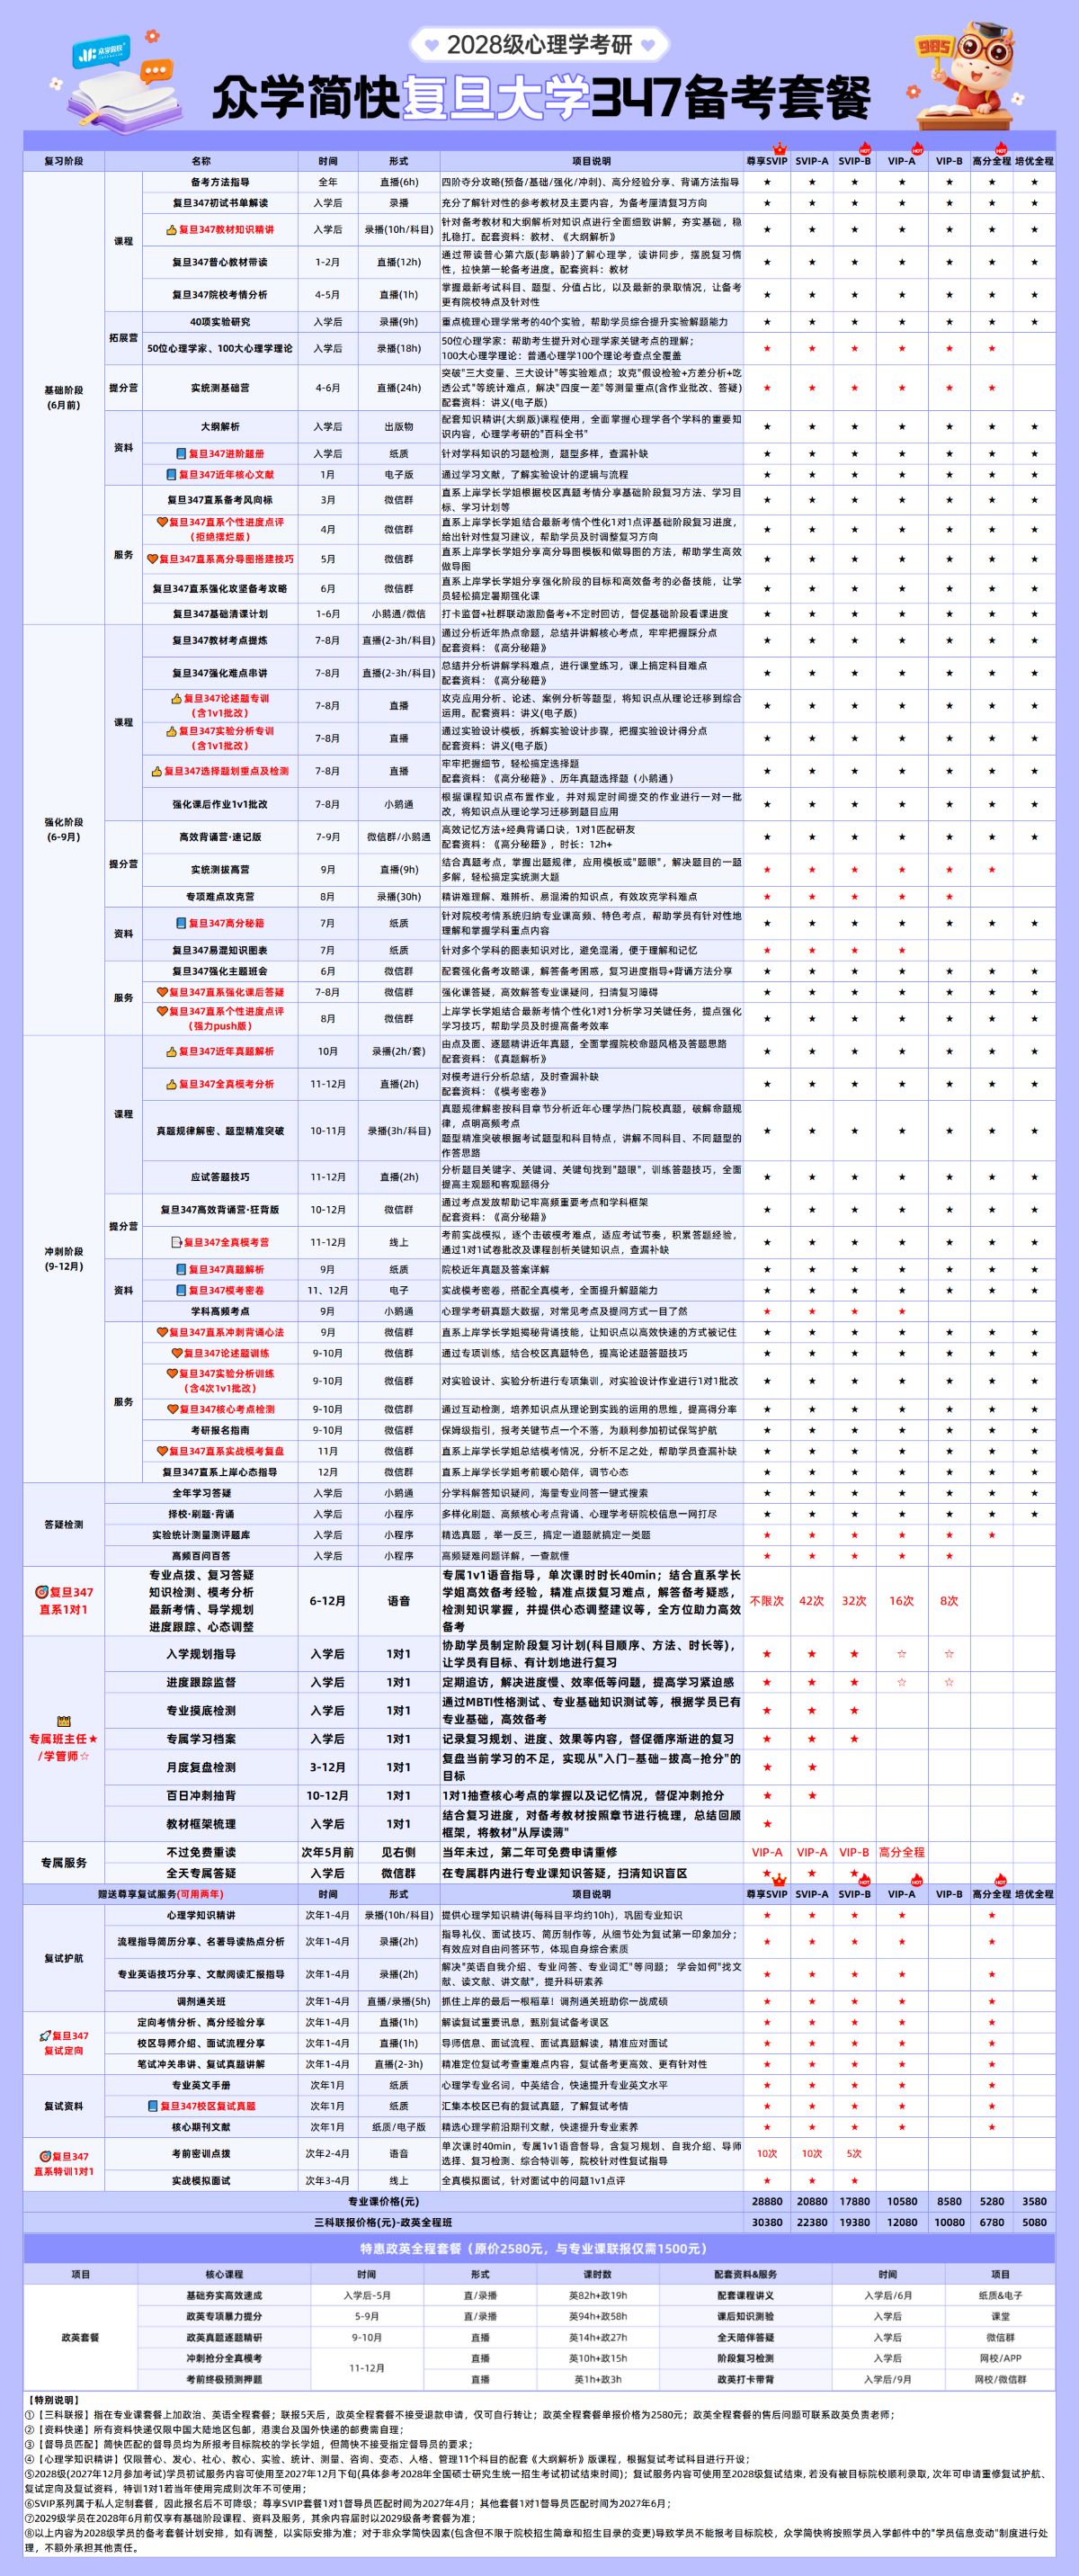The width and height of the screenshot is (1079, 2576).
Task: Click the 高效背诵营·速记版 row name
Action: click(220, 837)
